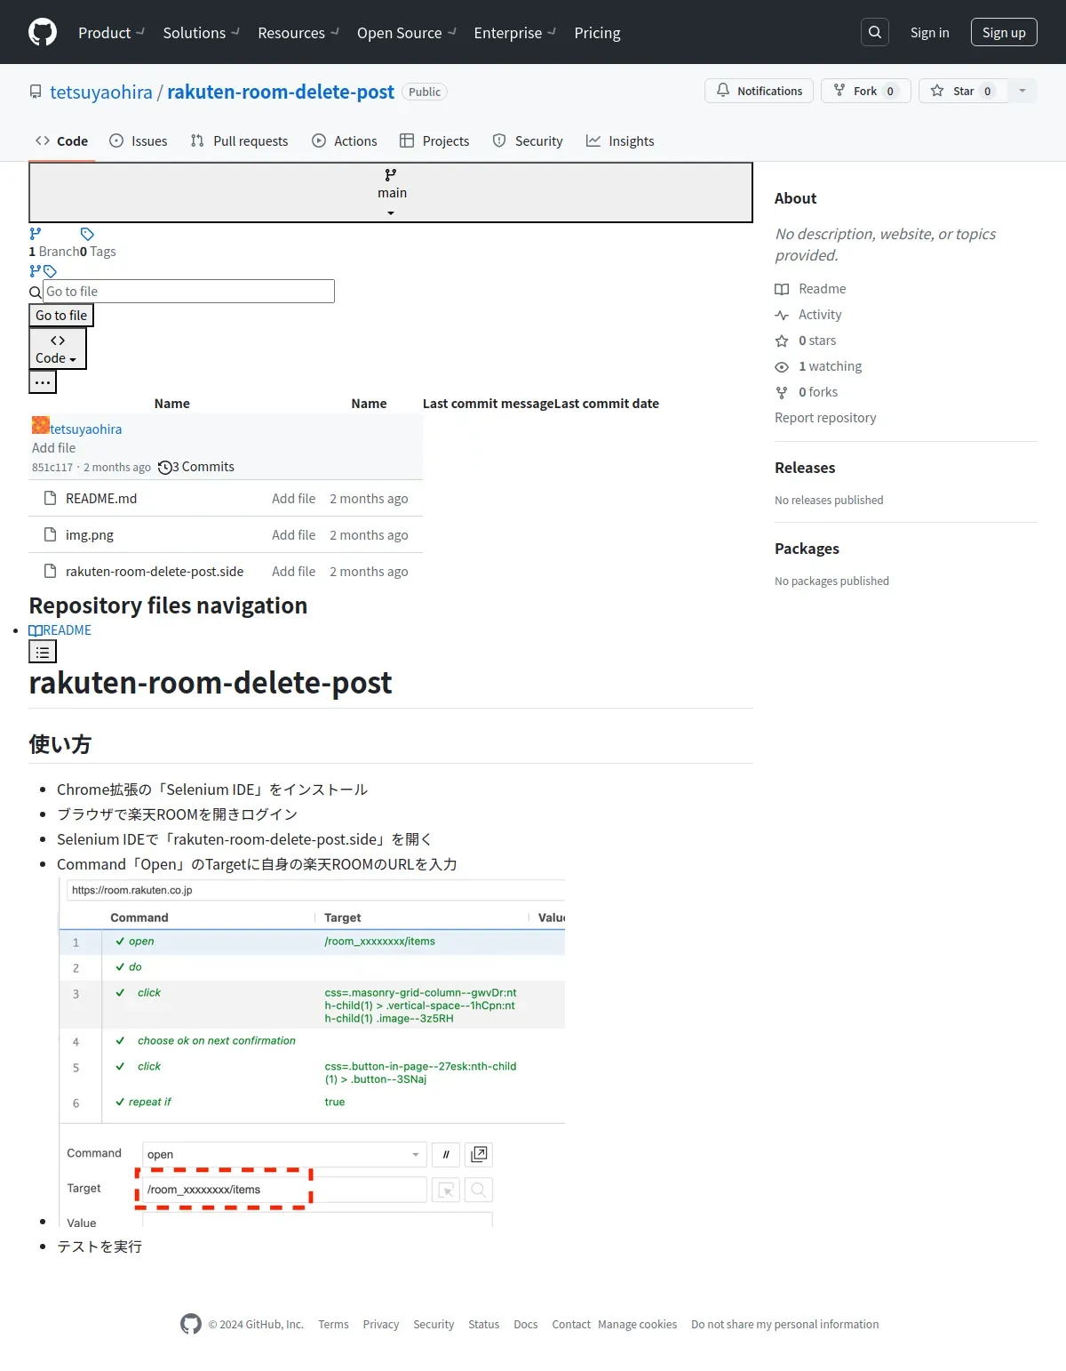This screenshot has height=1371, width=1066.
Task: Click the notifications bell icon
Action: click(723, 91)
